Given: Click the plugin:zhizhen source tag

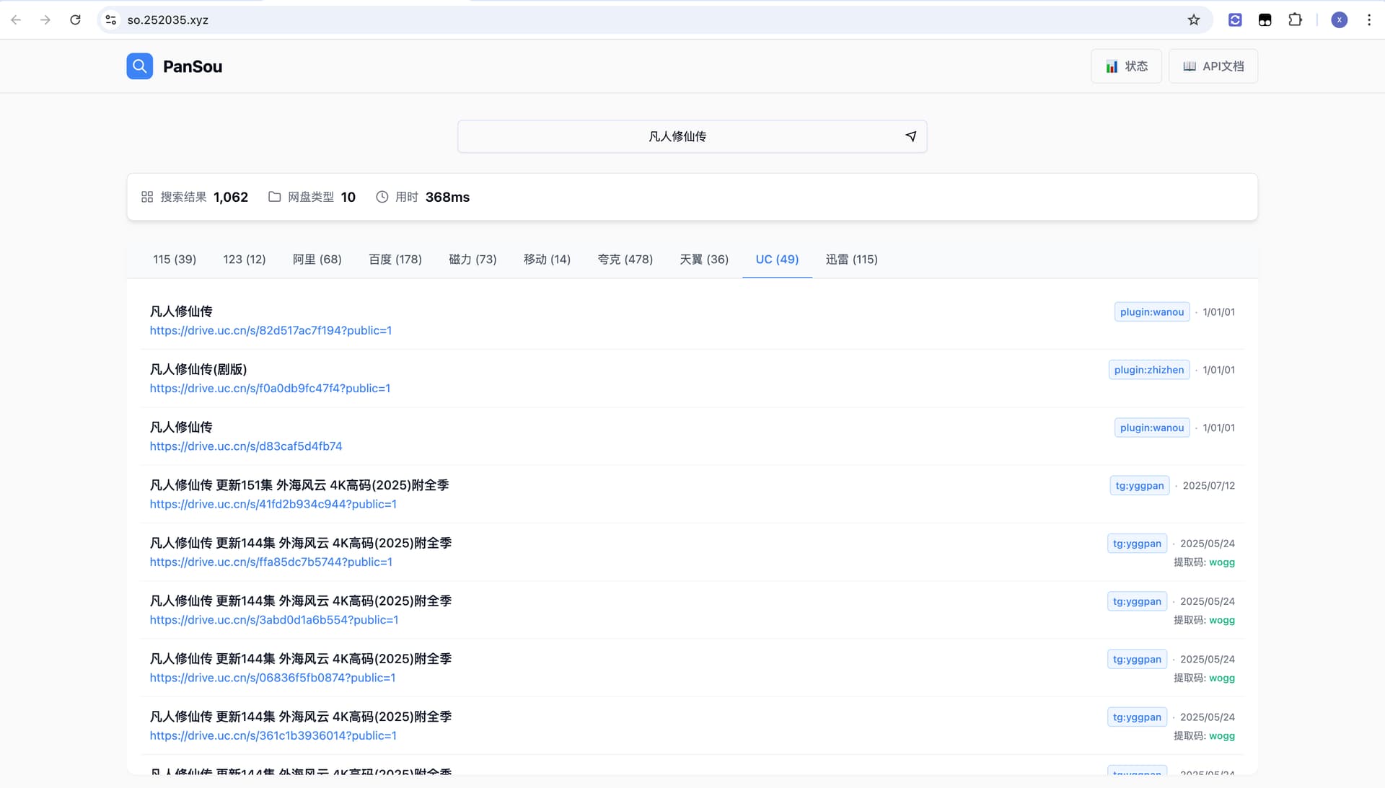Looking at the screenshot, I should (x=1148, y=370).
